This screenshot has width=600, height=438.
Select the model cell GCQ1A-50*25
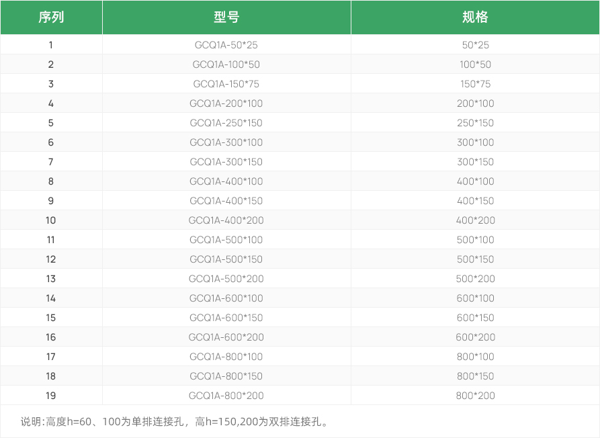tap(226, 45)
